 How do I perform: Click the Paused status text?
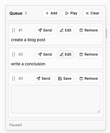point(16,125)
